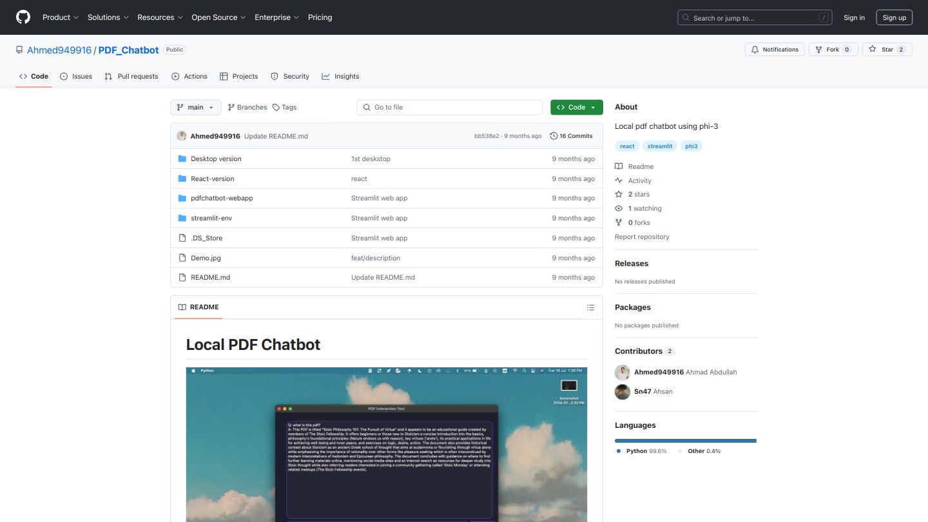Click the GitHub logo icon
Image resolution: width=928 pixels, height=522 pixels.
point(23,17)
